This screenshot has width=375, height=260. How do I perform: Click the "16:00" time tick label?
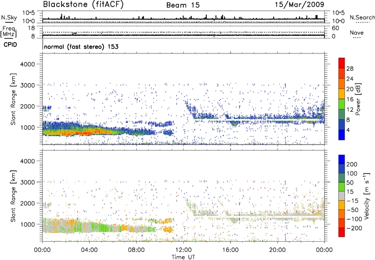click(230, 250)
